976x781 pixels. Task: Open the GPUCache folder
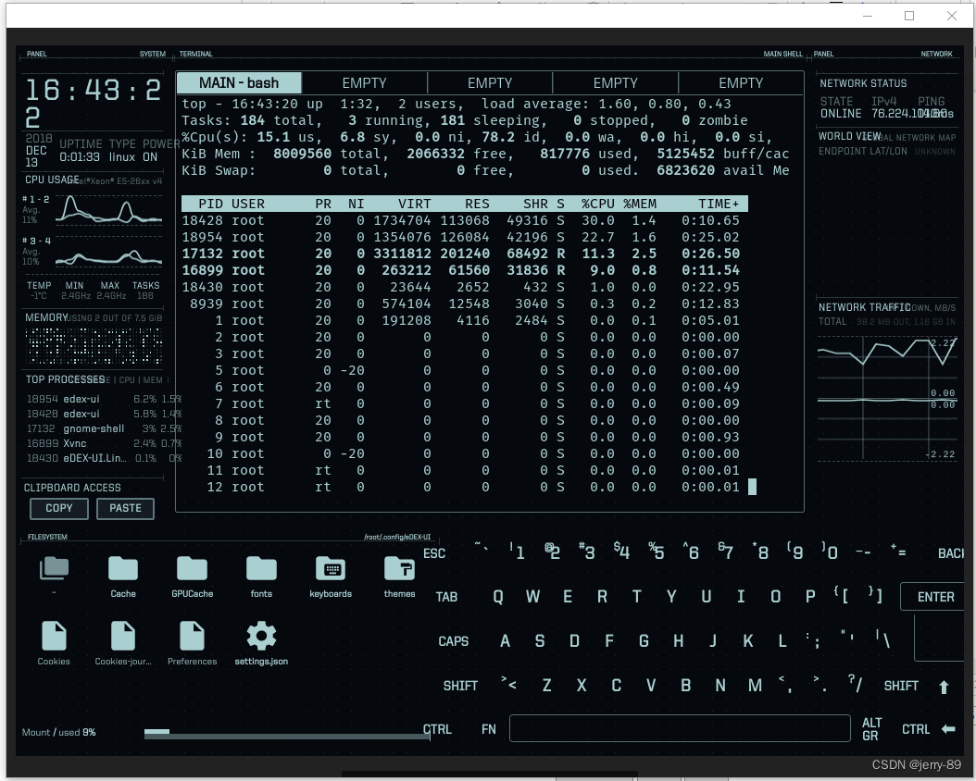point(192,567)
